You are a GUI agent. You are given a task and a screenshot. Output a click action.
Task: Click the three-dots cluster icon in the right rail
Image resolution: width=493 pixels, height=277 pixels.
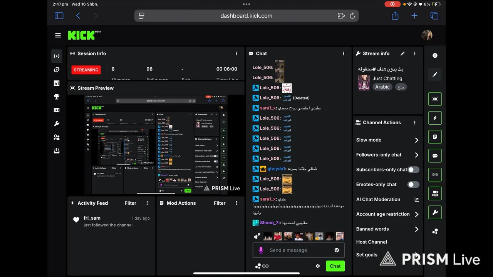point(435,231)
